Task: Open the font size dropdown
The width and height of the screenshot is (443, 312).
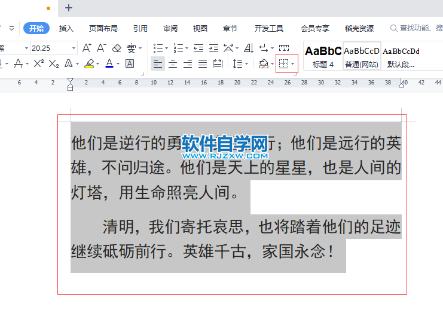Action: [x=74, y=48]
